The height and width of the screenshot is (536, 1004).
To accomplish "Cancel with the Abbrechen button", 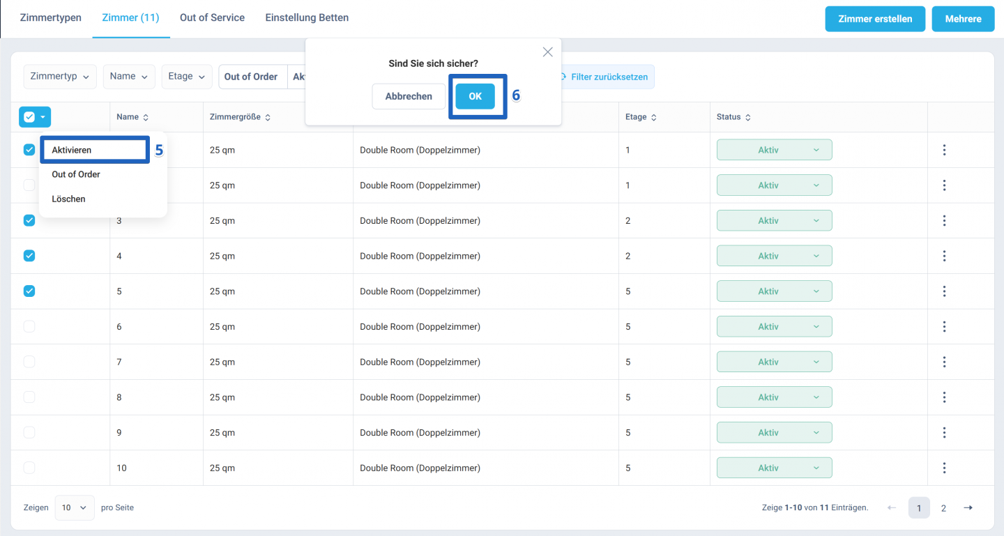I will pos(409,96).
